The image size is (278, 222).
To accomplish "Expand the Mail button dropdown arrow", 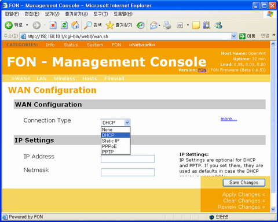I will point(159,25).
